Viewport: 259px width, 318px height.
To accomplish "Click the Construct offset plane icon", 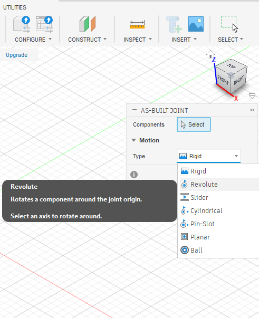I will 88,24.
